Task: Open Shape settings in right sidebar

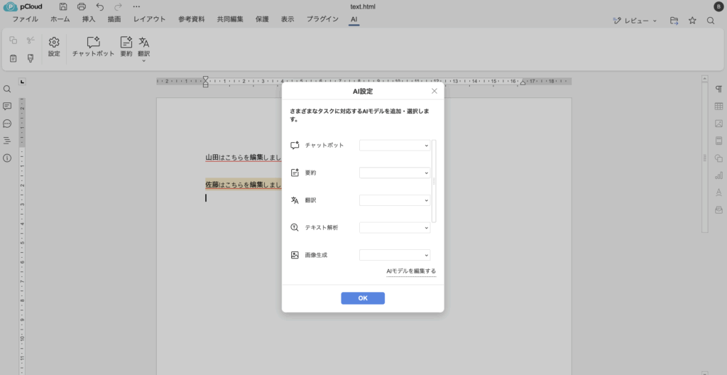Action: (718, 158)
